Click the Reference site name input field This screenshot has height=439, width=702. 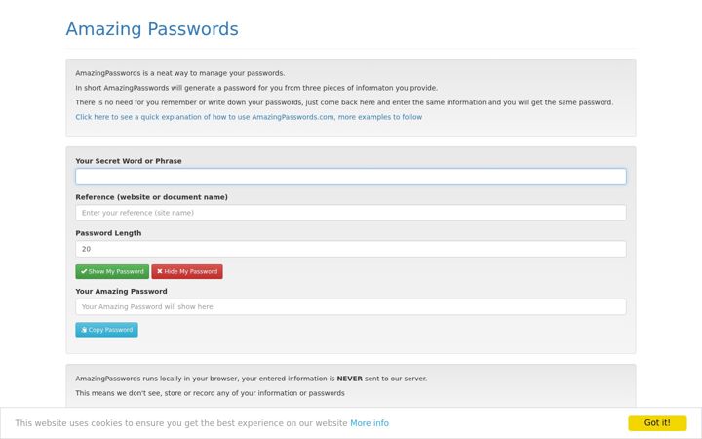coord(351,213)
